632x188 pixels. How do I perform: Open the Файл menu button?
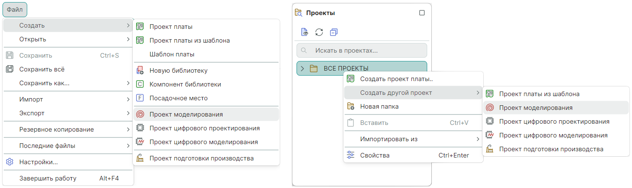(15, 9)
